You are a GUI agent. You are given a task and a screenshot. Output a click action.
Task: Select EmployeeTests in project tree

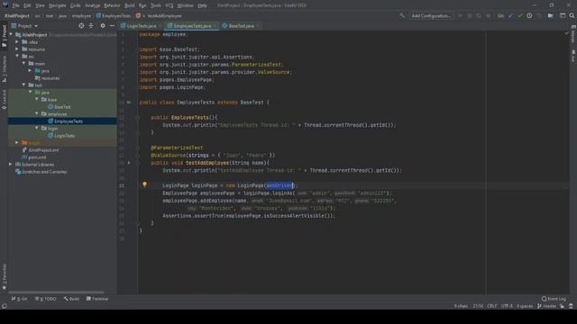pos(65,121)
